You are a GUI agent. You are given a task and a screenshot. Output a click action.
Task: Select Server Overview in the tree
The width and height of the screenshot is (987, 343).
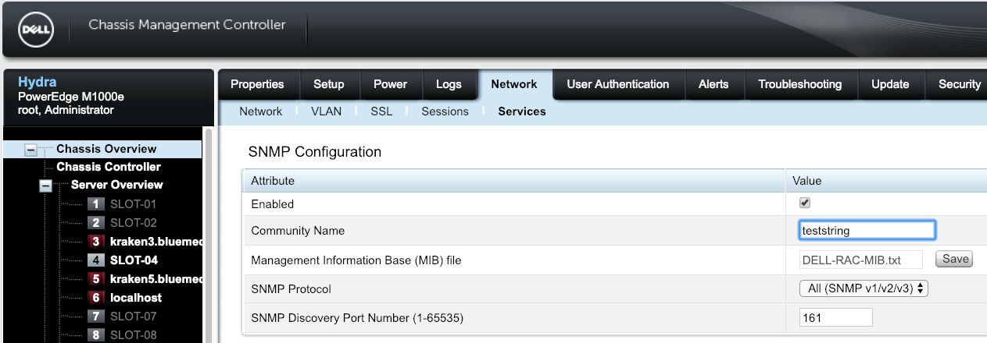click(117, 185)
